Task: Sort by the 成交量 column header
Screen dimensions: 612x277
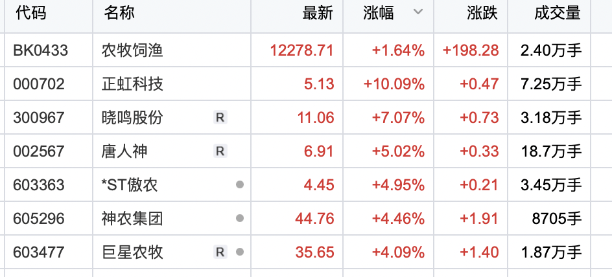Action: [x=558, y=14]
